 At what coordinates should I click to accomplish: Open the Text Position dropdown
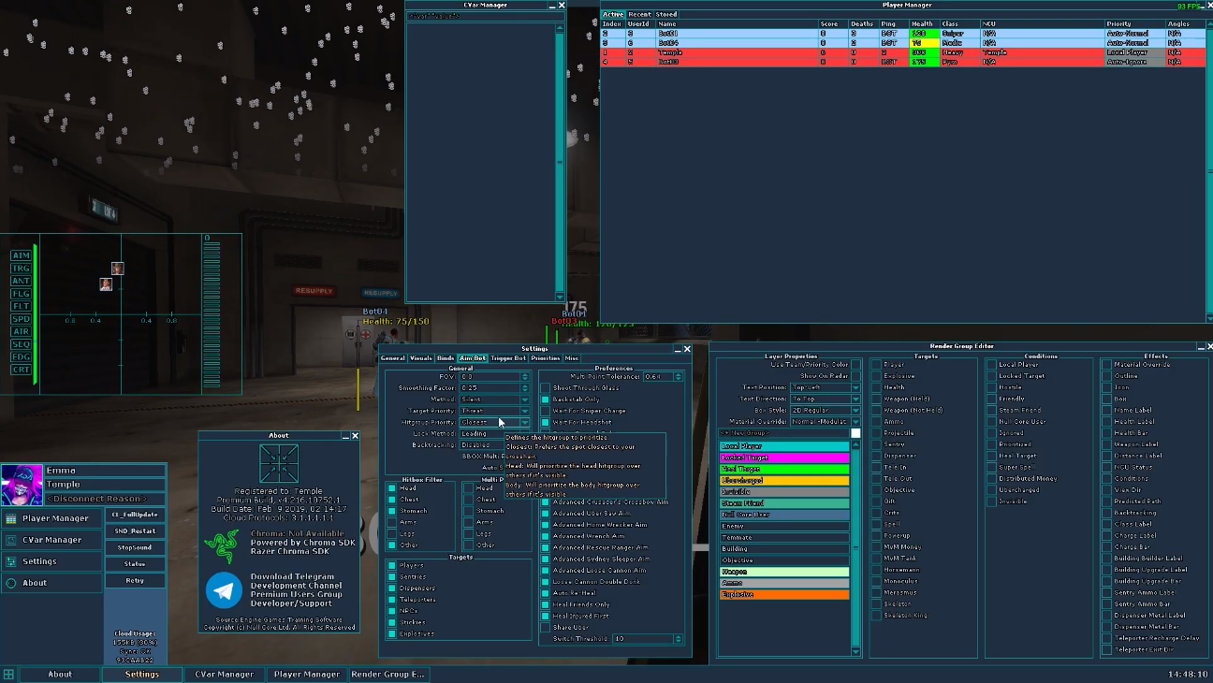tap(826, 387)
